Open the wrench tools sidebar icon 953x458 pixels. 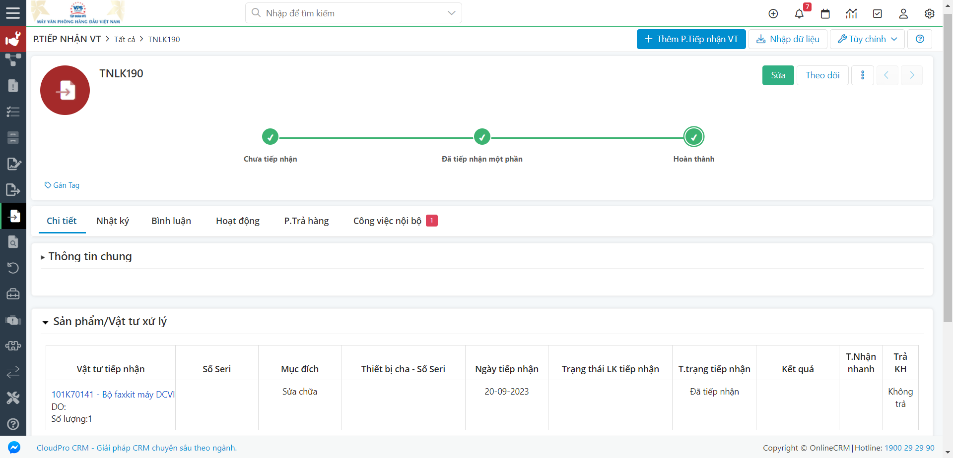coord(13,398)
